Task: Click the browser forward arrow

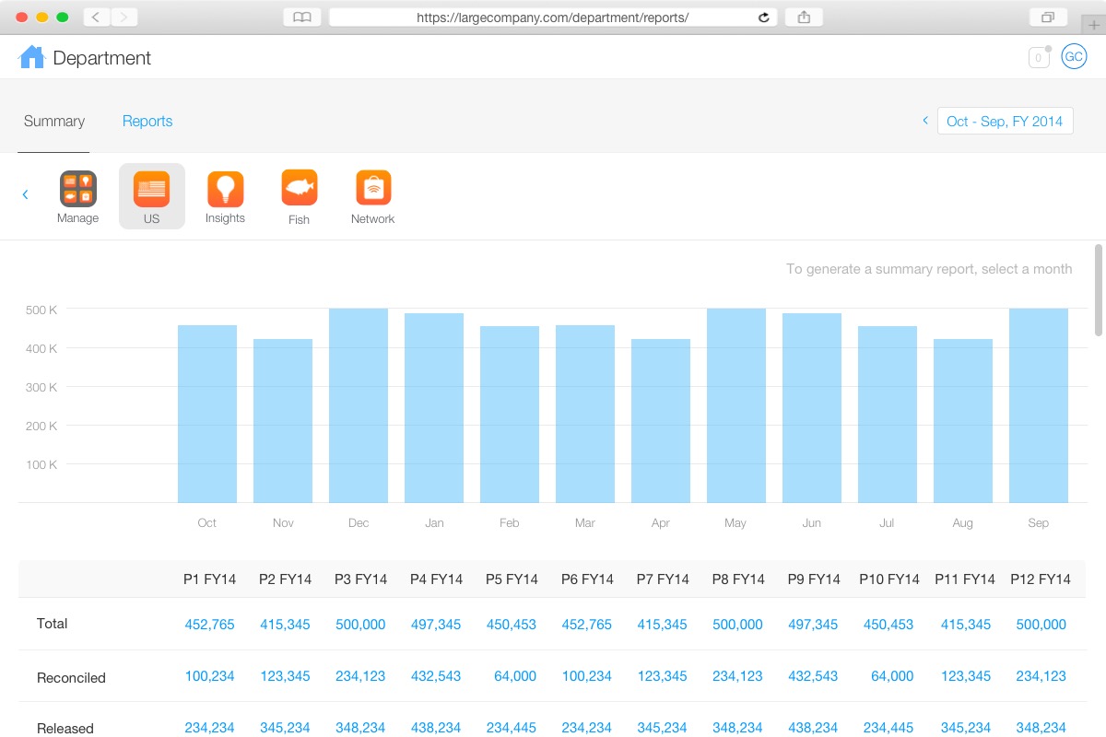Action: (124, 17)
